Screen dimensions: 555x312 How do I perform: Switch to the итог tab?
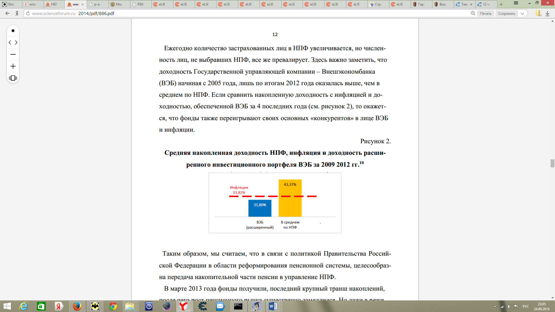coord(33,4)
